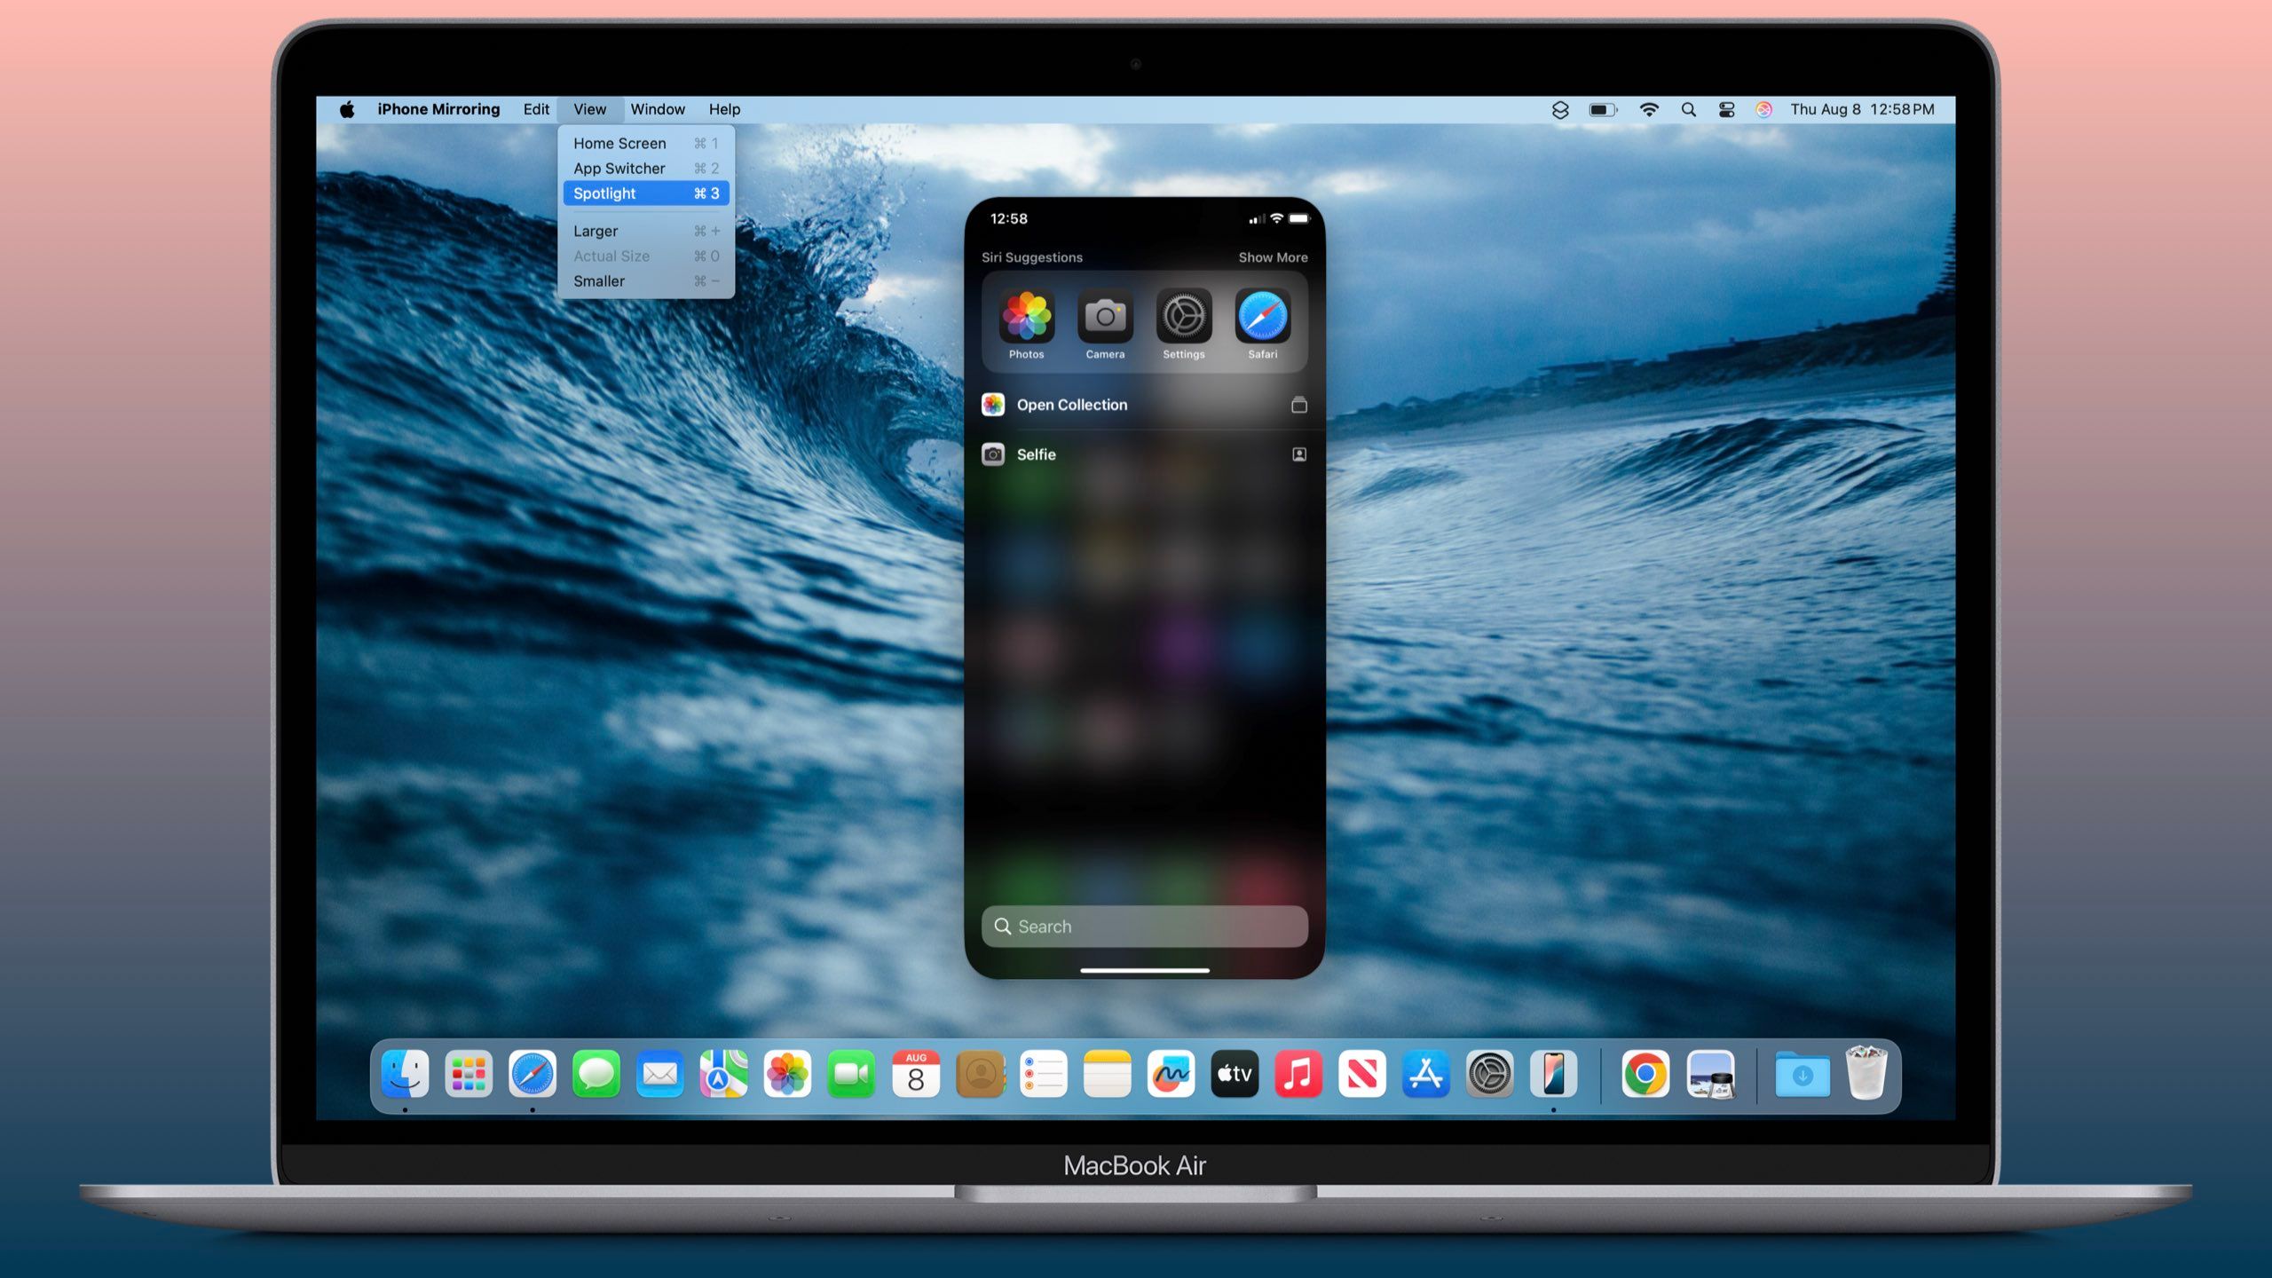Click the Photos app icon in Siri Suggestions
Viewport: 2272px width, 1278px height.
click(x=1027, y=317)
